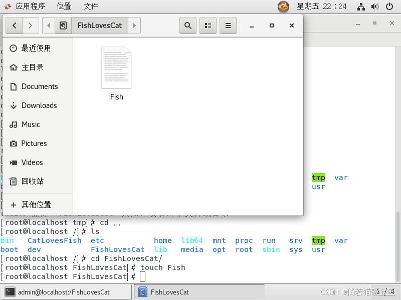The width and height of the screenshot is (401, 300).
Task: Navigate back with the left arrow
Action: pos(14,25)
